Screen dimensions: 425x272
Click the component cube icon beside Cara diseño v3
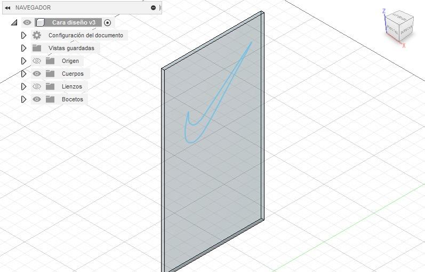coord(40,22)
